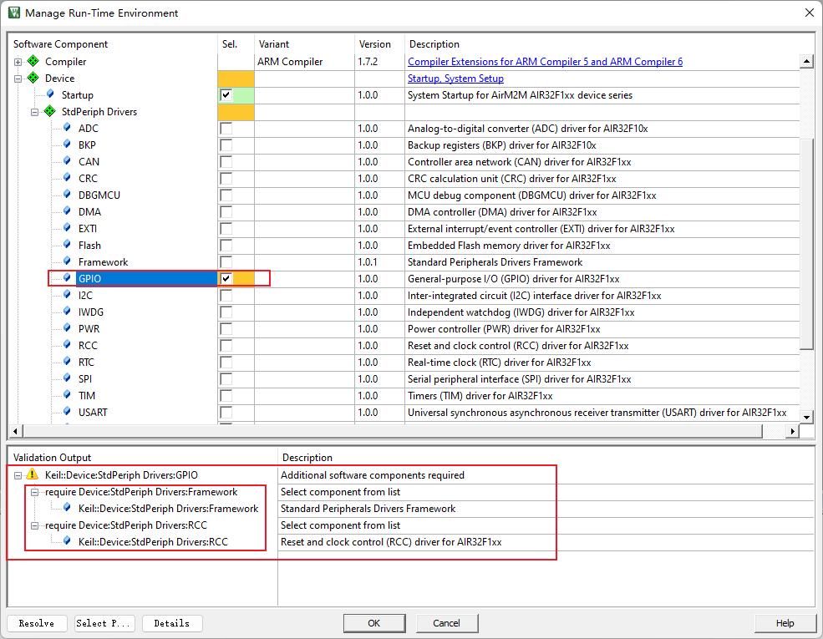The height and width of the screenshot is (639, 823).
Task: Click the Description column header
Action: 434,44
